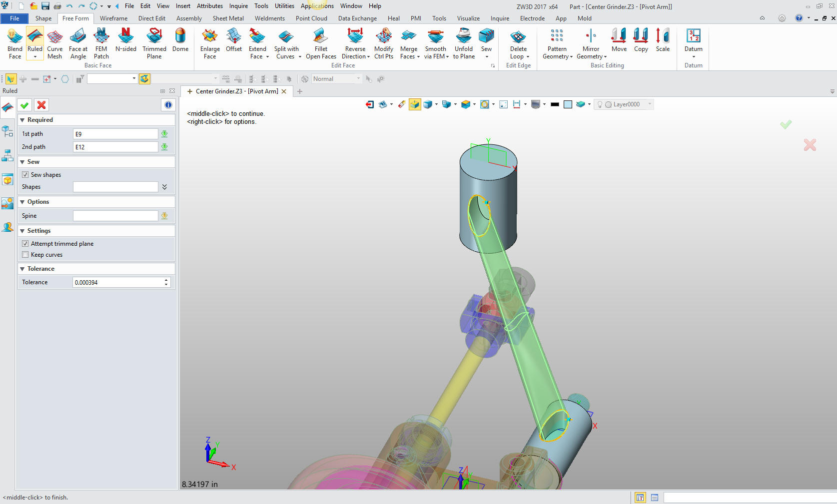Click the Copy geometry tool
This screenshot has width=837, height=504.
[641, 40]
